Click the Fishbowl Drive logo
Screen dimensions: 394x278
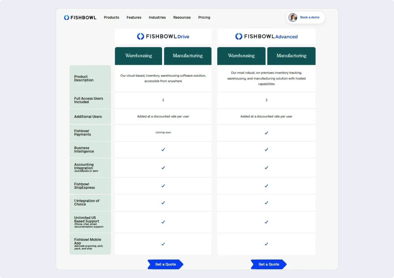point(163,36)
